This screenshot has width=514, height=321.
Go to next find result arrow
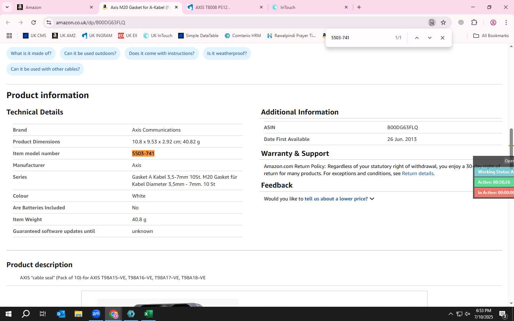430,38
